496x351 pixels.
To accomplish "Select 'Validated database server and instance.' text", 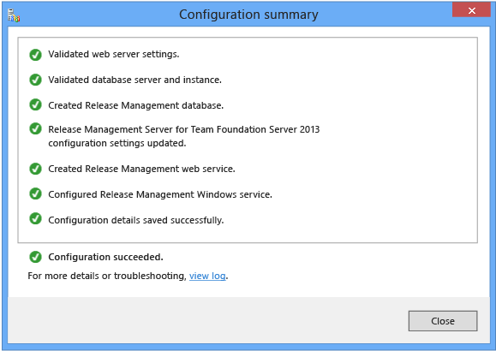I will tap(134, 80).
